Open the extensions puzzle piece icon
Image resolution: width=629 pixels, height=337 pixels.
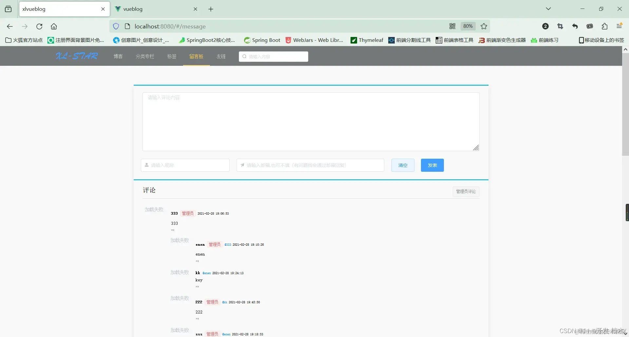605,27
